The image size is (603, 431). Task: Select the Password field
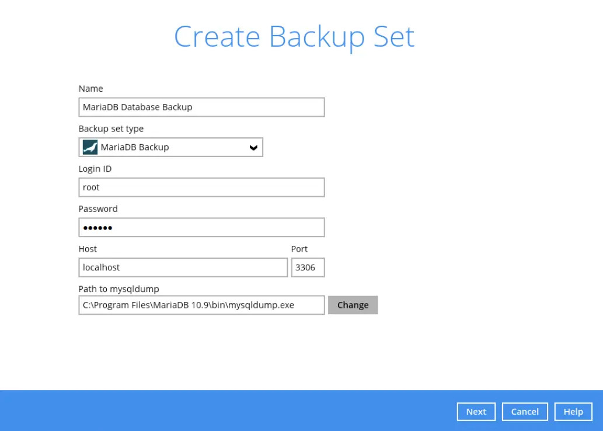click(x=201, y=228)
